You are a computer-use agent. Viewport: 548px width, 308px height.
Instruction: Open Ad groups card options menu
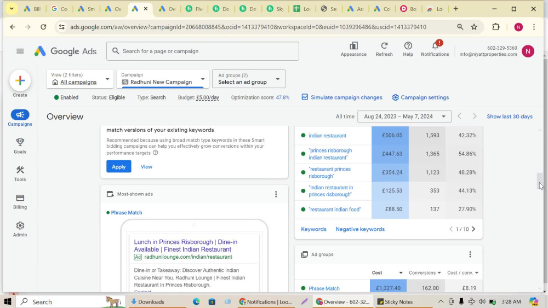click(470, 254)
